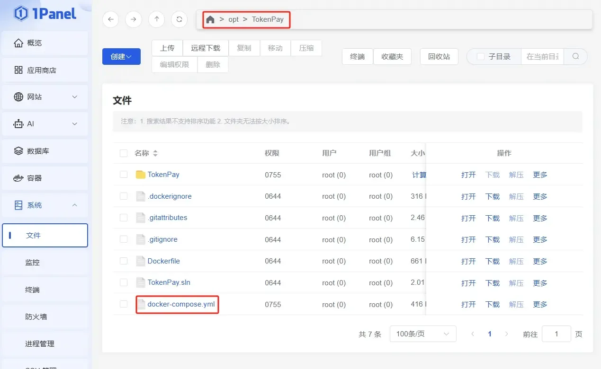Focus the search-in-current-directory input
The image size is (601, 369).
point(543,56)
